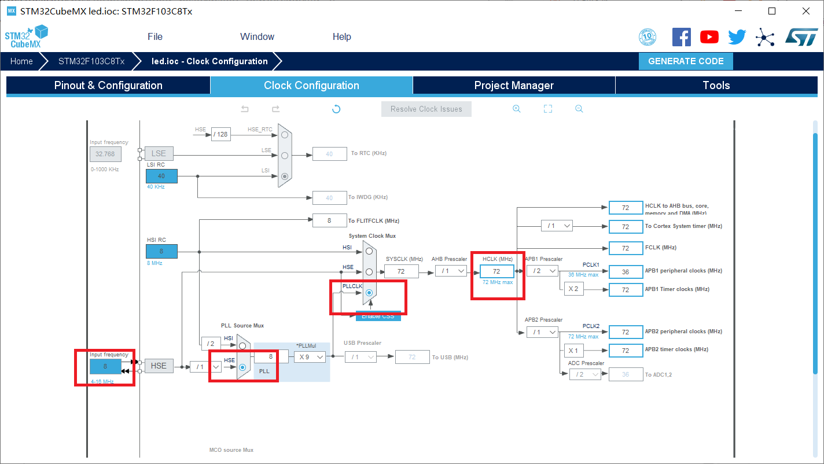The width and height of the screenshot is (824, 464).
Task: Click the SYSCLK (MHz) value field
Action: (x=400, y=271)
